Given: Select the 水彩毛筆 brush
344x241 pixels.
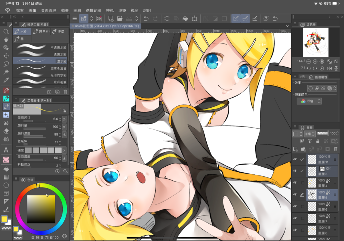Looking at the screenshot, I should point(40,82).
